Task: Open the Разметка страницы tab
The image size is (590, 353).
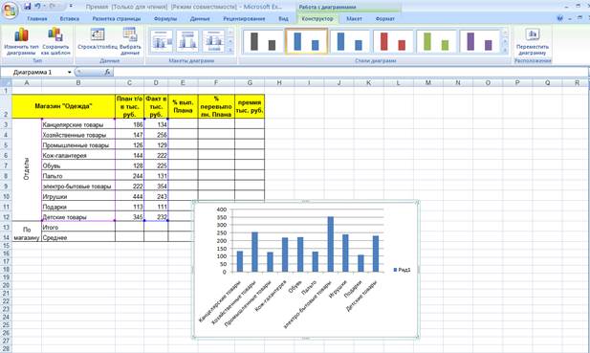Action: point(117,18)
